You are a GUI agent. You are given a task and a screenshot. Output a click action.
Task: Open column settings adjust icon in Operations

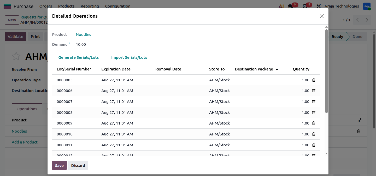coord(360,120)
